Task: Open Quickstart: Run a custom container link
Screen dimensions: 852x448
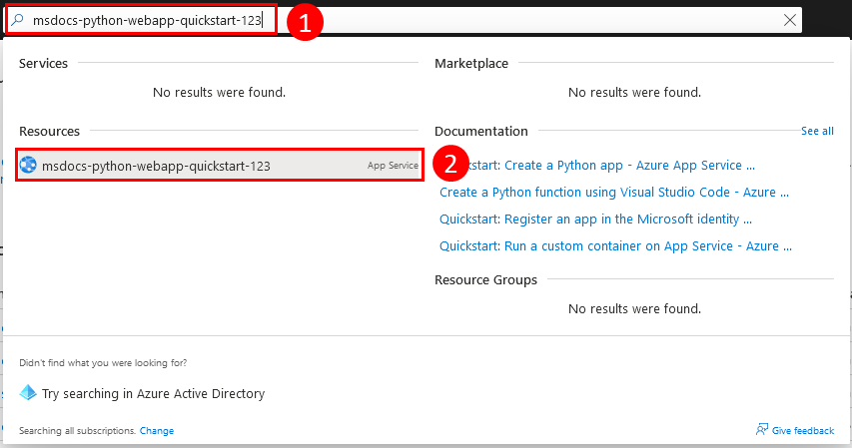Action: click(x=615, y=246)
